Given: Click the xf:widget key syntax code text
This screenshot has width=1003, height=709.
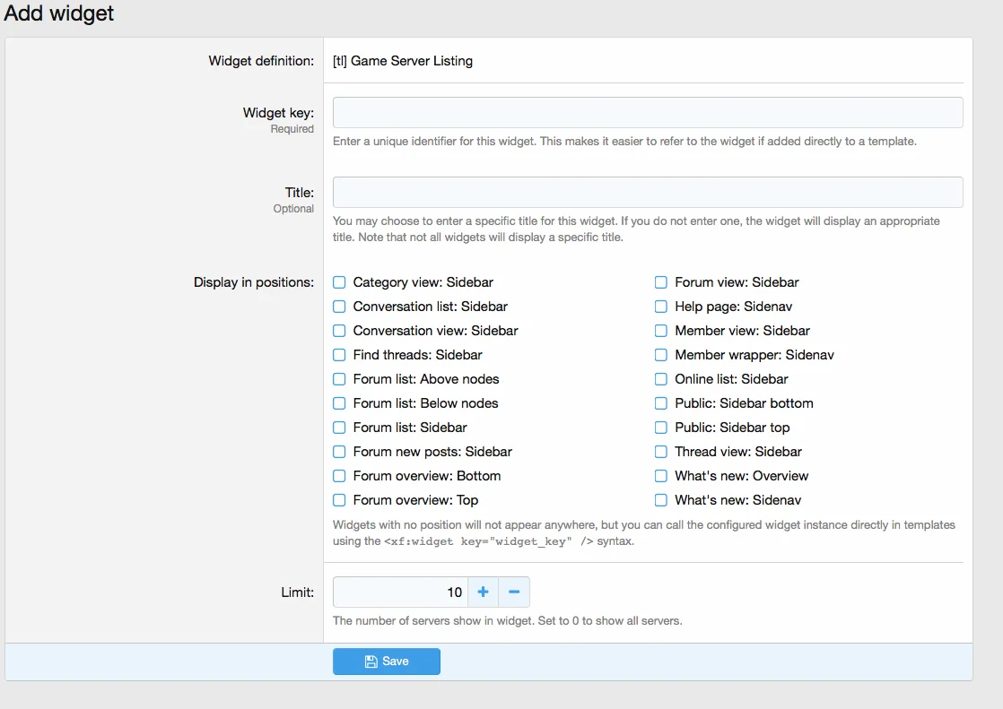Looking at the screenshot, I should click(487, 541).
